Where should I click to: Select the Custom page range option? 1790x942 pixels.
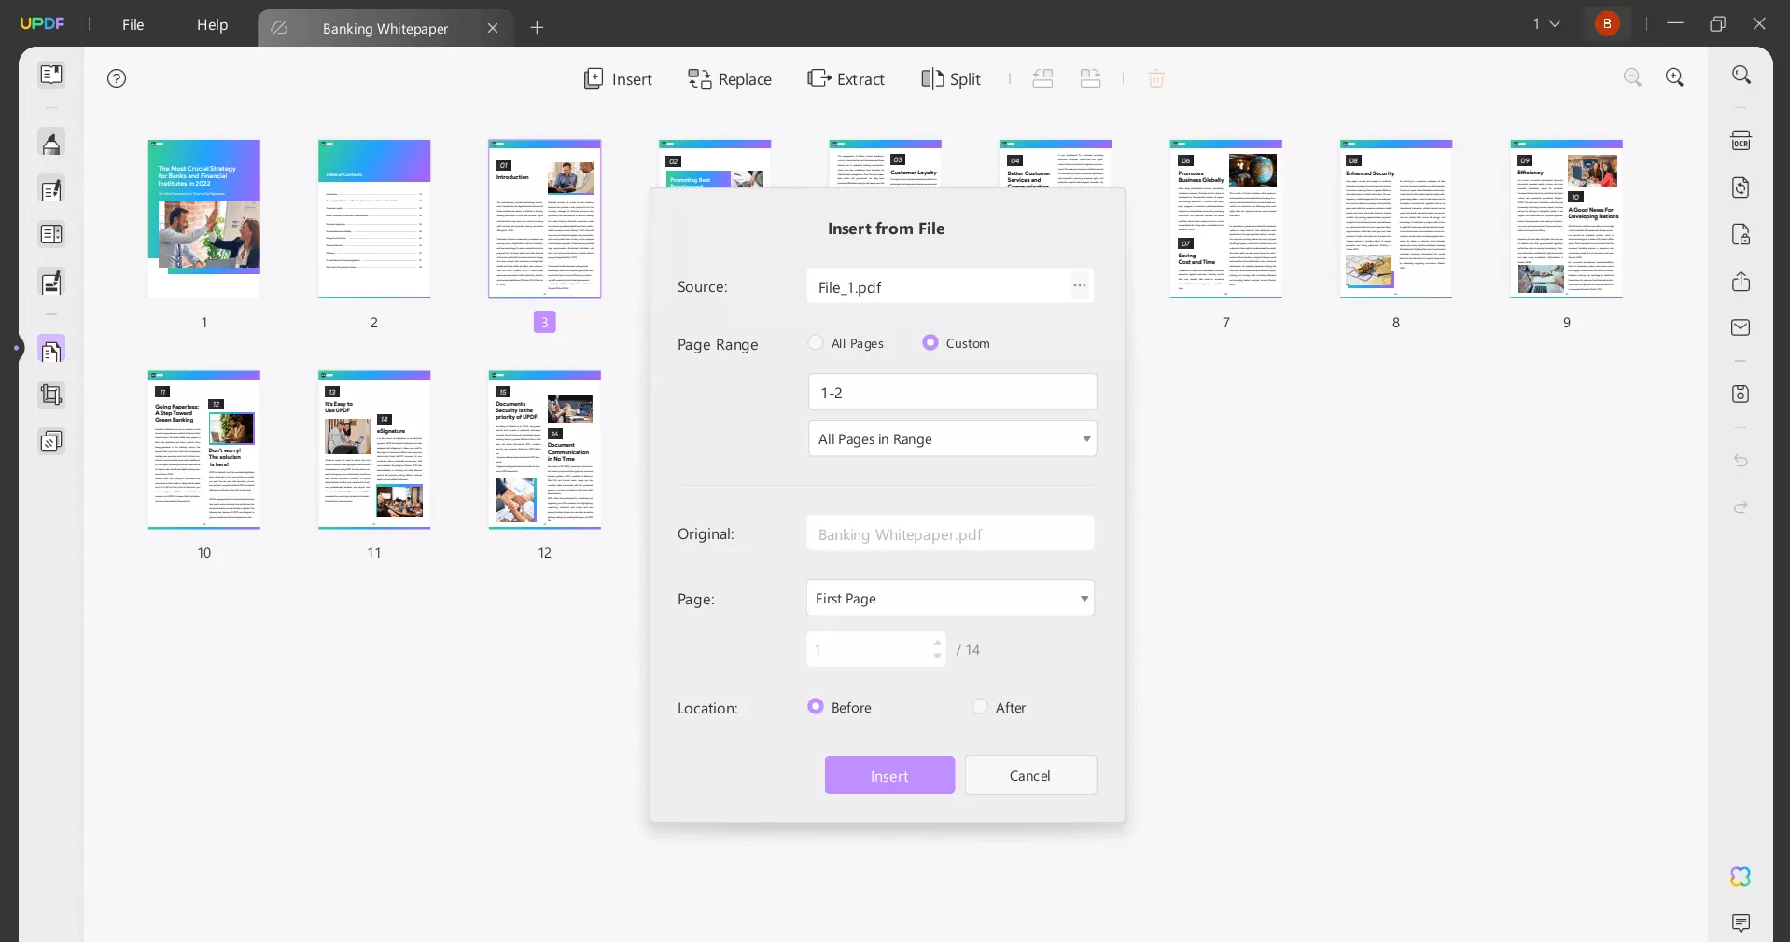[930, 343]
